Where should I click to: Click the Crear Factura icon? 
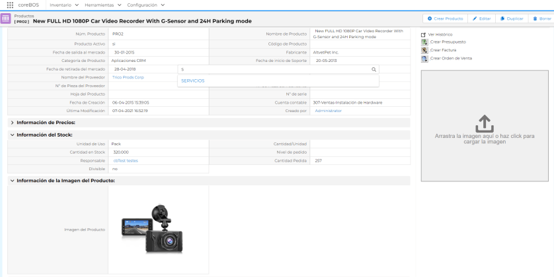pyautogui.click(x=424, y=50)
